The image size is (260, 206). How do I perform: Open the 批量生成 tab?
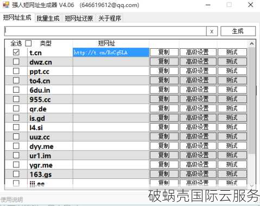coord(48,18)
